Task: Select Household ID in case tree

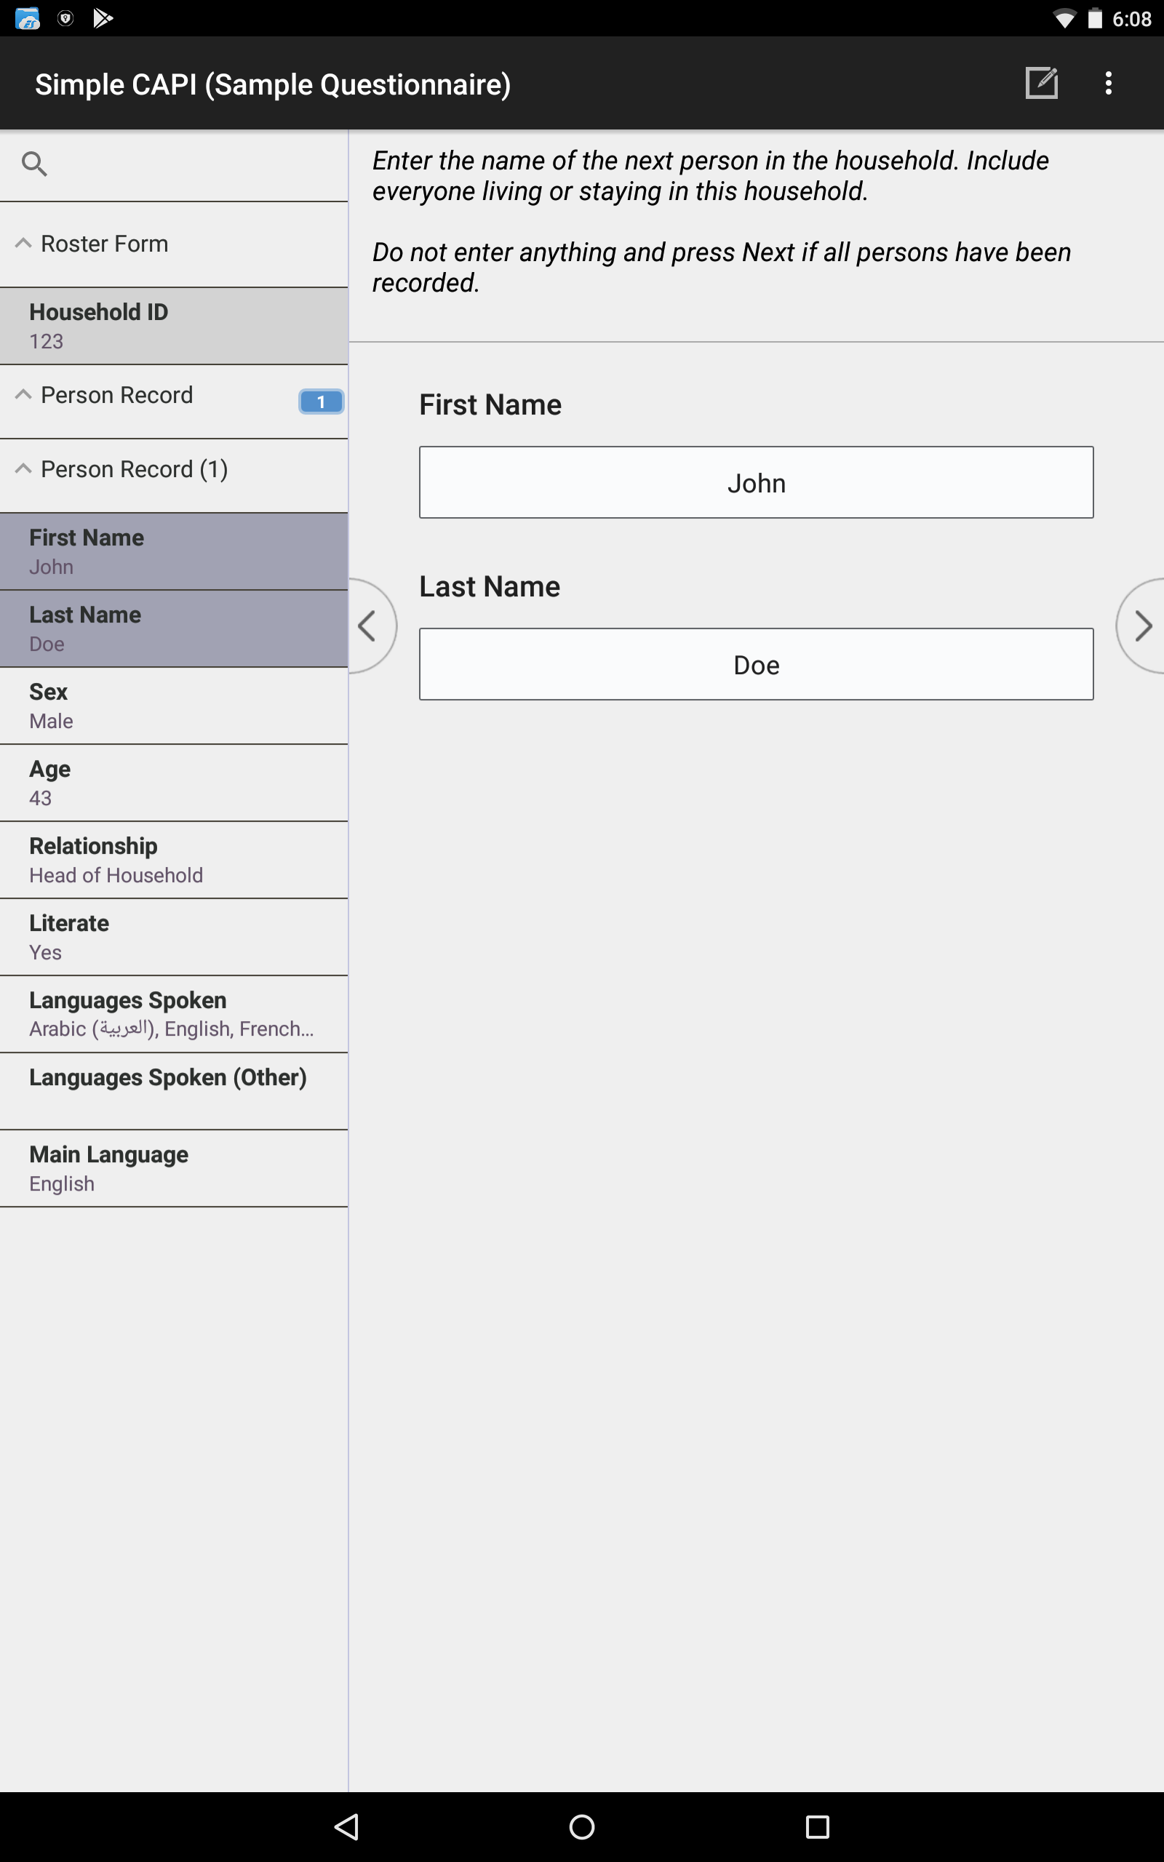Action: (x=174, y=327)
